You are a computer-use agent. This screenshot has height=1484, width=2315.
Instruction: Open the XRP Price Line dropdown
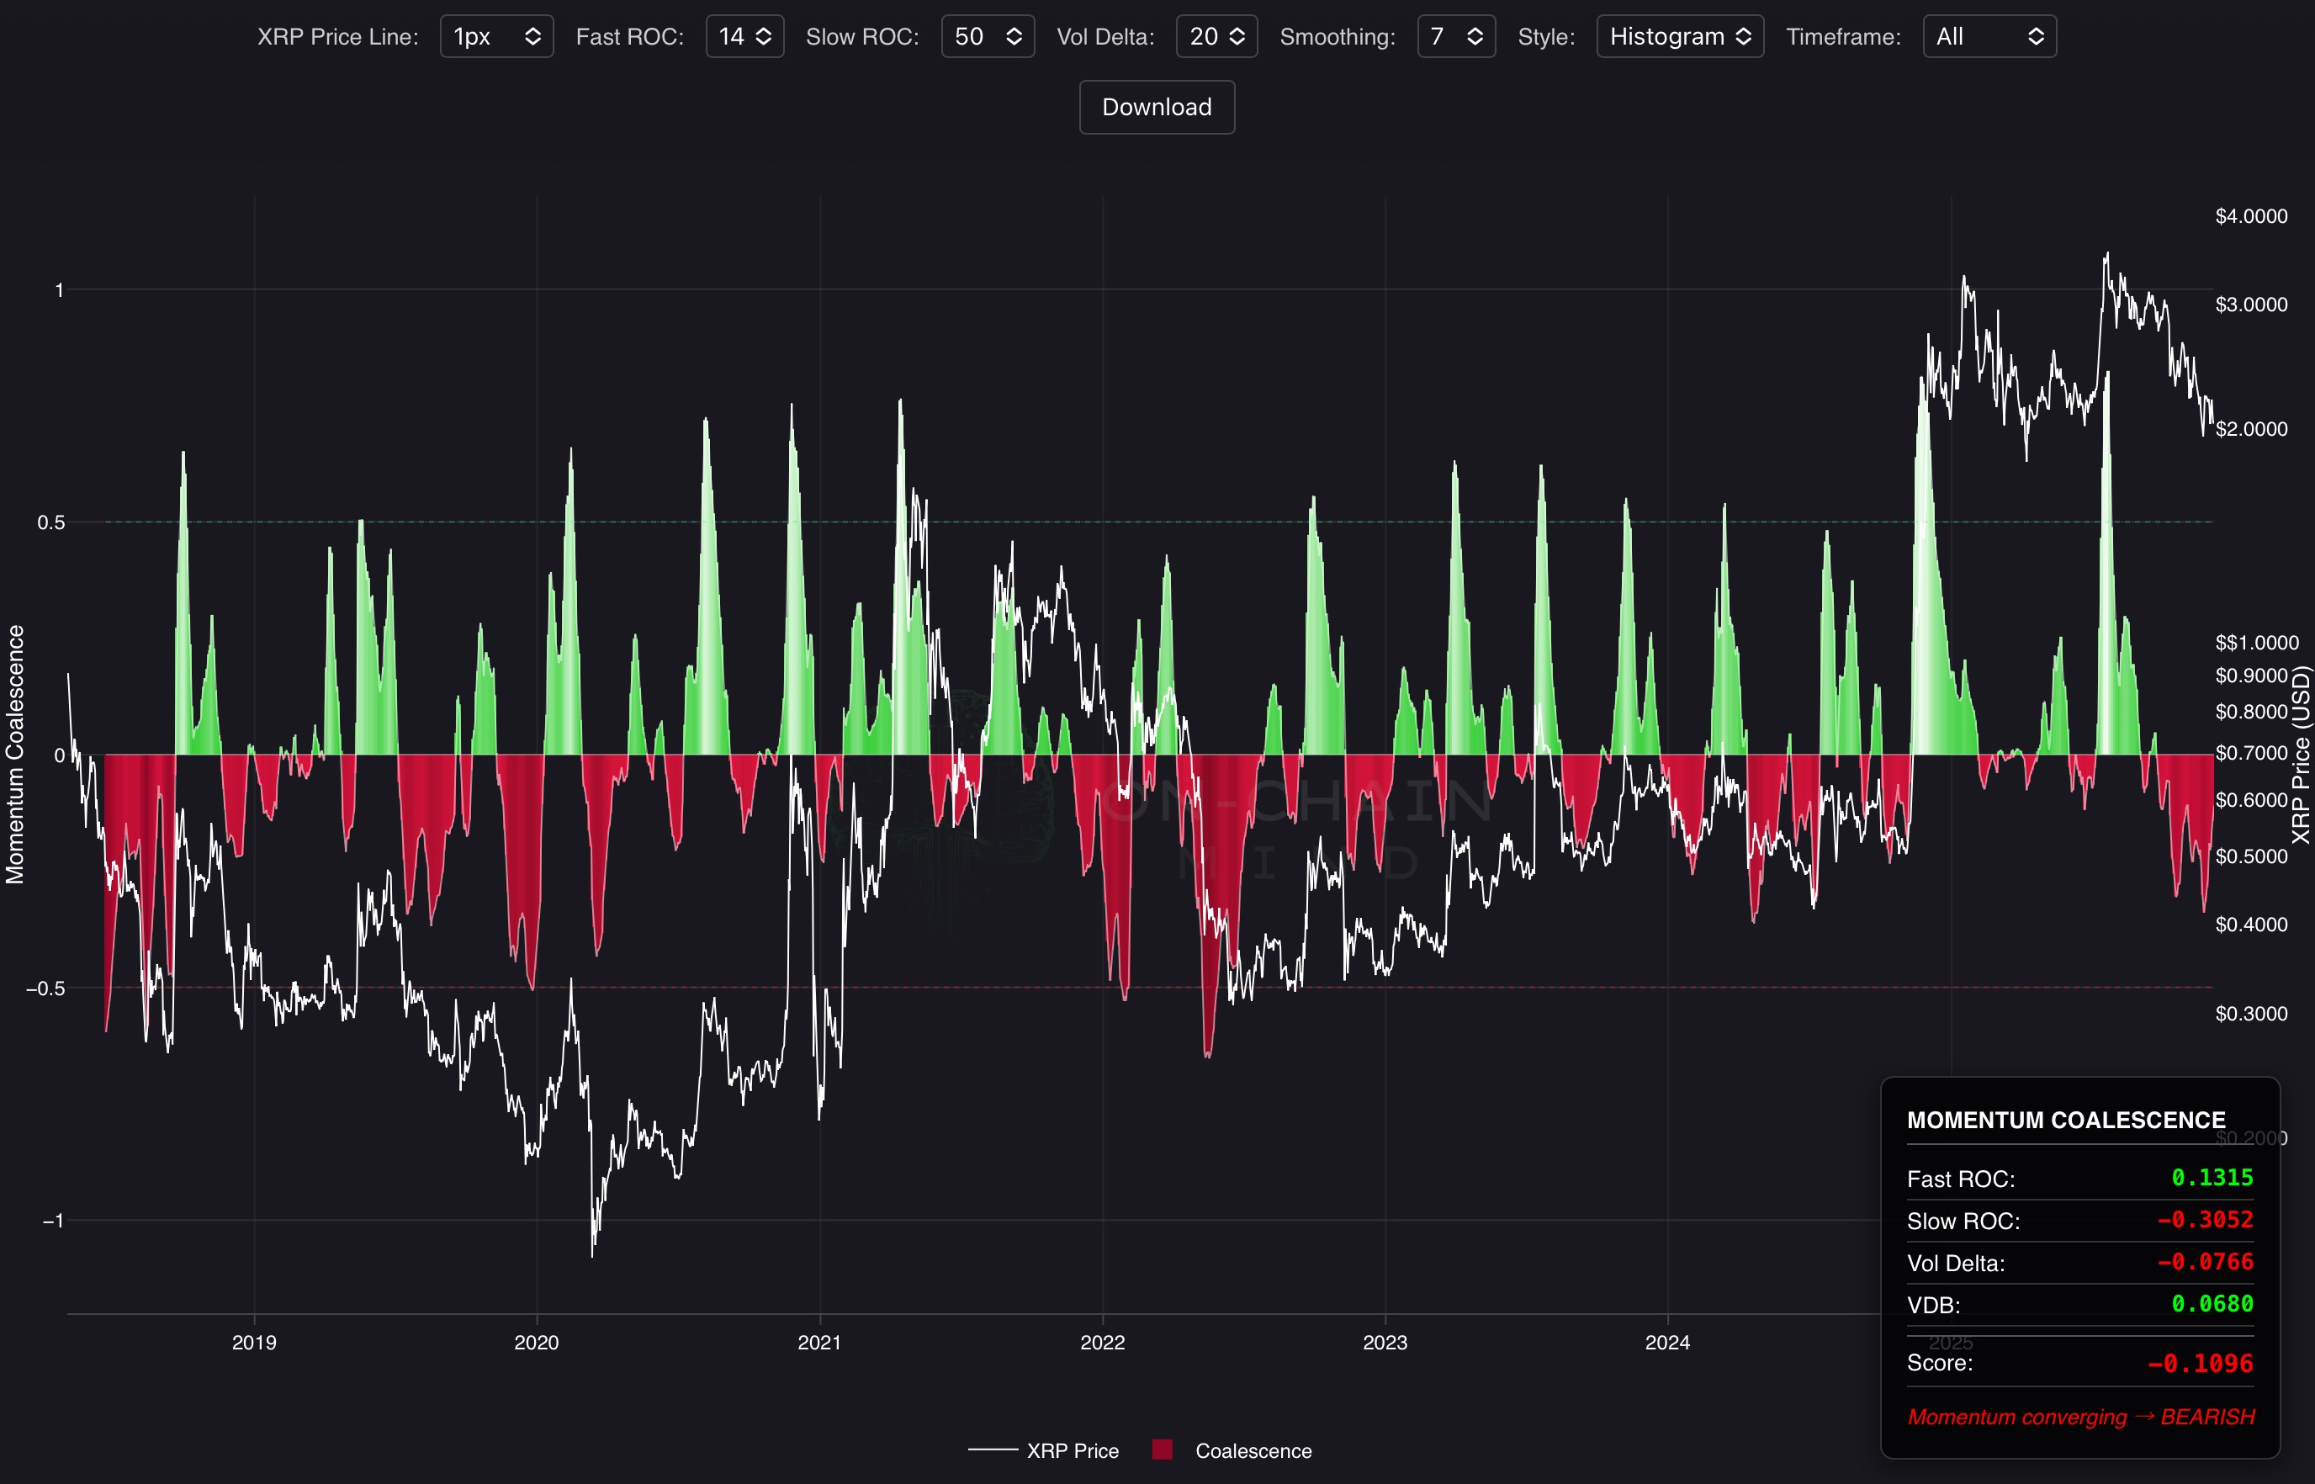click(496, 37)
